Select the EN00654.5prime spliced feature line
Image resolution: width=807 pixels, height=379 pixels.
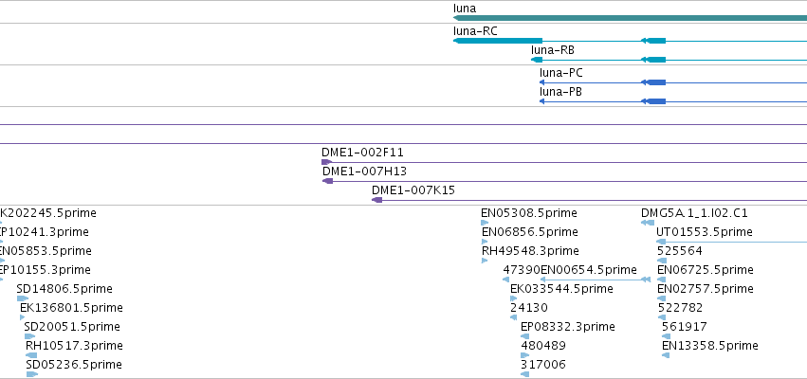[x=595, y=280]
